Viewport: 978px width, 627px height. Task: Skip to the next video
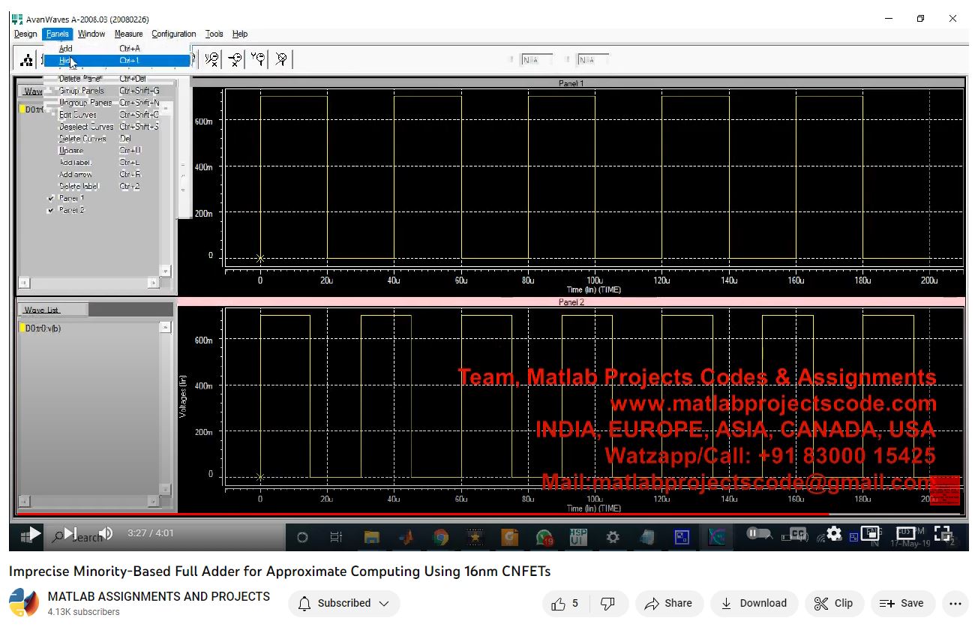[x=70, y=534]
